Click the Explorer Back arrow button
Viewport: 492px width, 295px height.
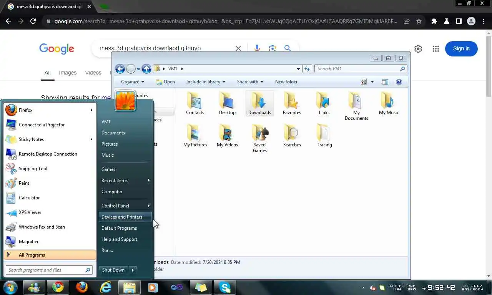tap(120, 69)
